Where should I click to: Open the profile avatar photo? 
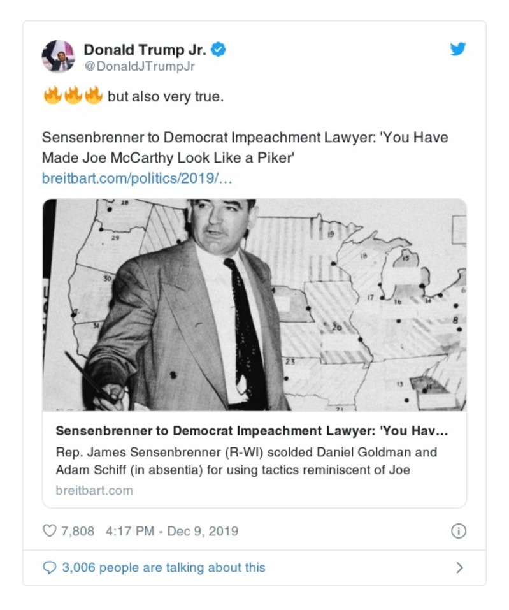58,56
